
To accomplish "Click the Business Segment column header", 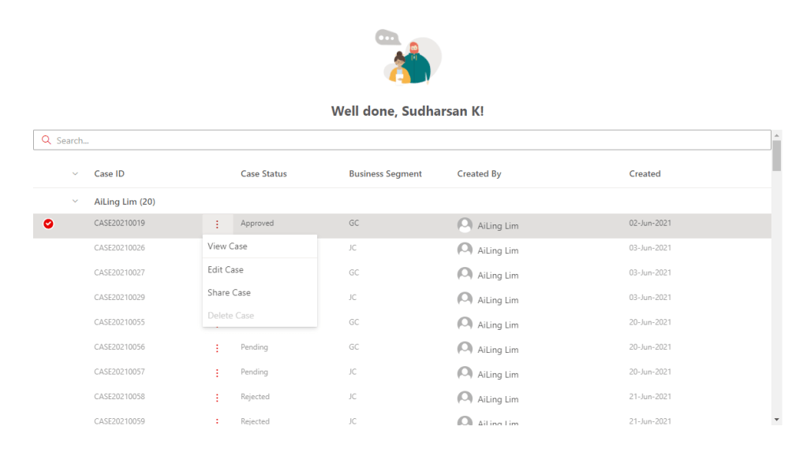I will 385,174.
